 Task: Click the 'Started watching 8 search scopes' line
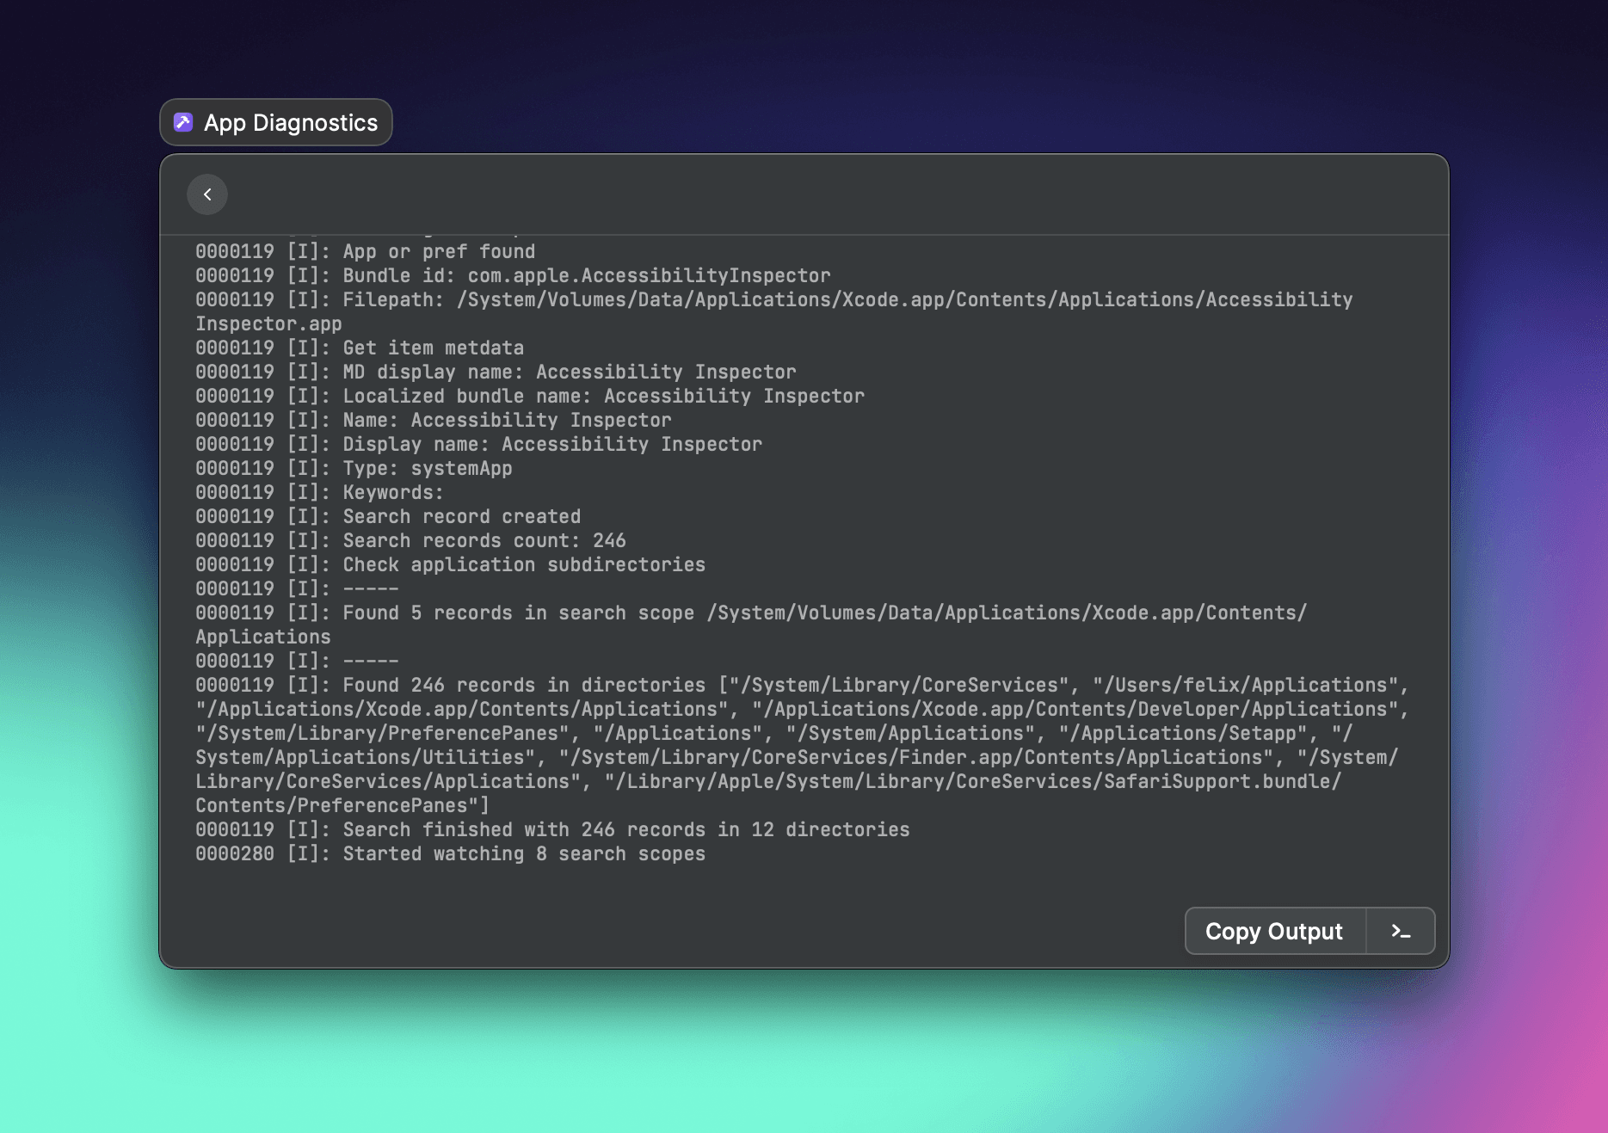click(451, 853)
